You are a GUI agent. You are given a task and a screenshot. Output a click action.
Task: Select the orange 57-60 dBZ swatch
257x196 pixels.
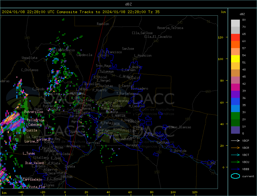[x=235, y=45]
